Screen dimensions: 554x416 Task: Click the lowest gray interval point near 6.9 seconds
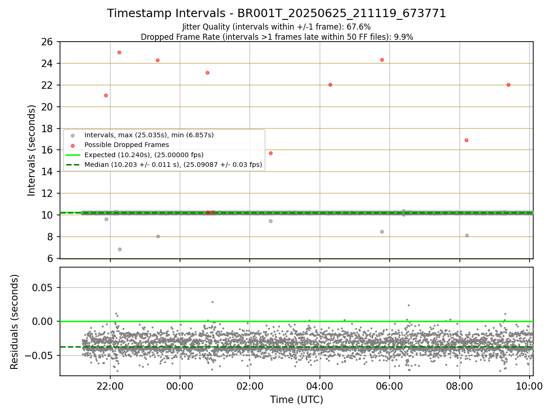[120, 249]
